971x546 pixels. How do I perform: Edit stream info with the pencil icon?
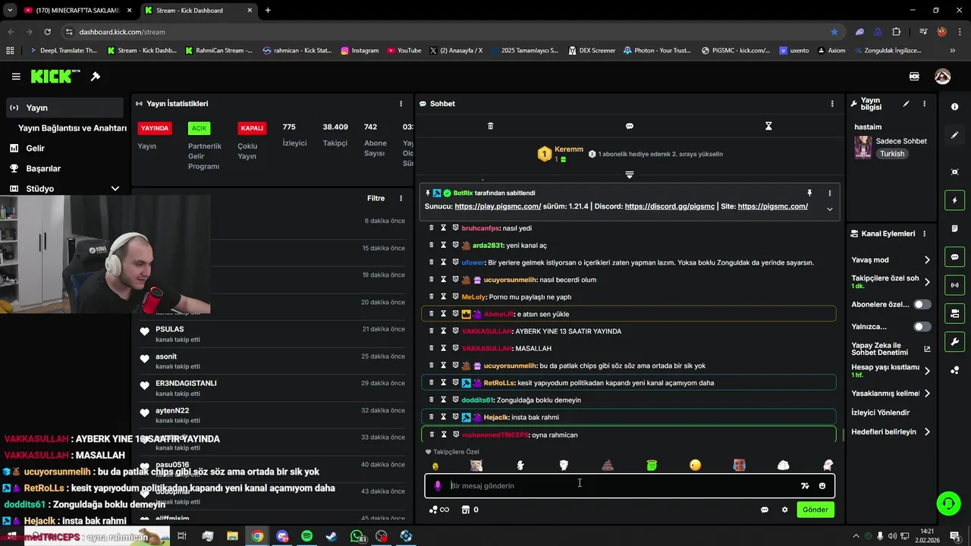click(906, 104)
